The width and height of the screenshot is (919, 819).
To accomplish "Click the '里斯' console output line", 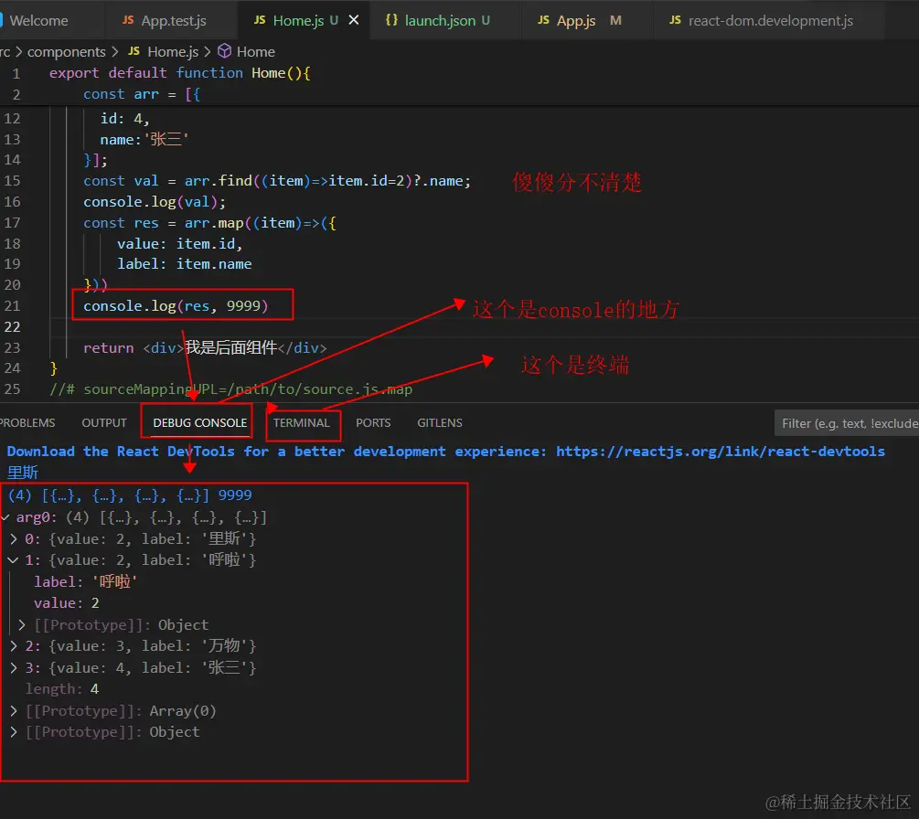I will tap(23, 473).
